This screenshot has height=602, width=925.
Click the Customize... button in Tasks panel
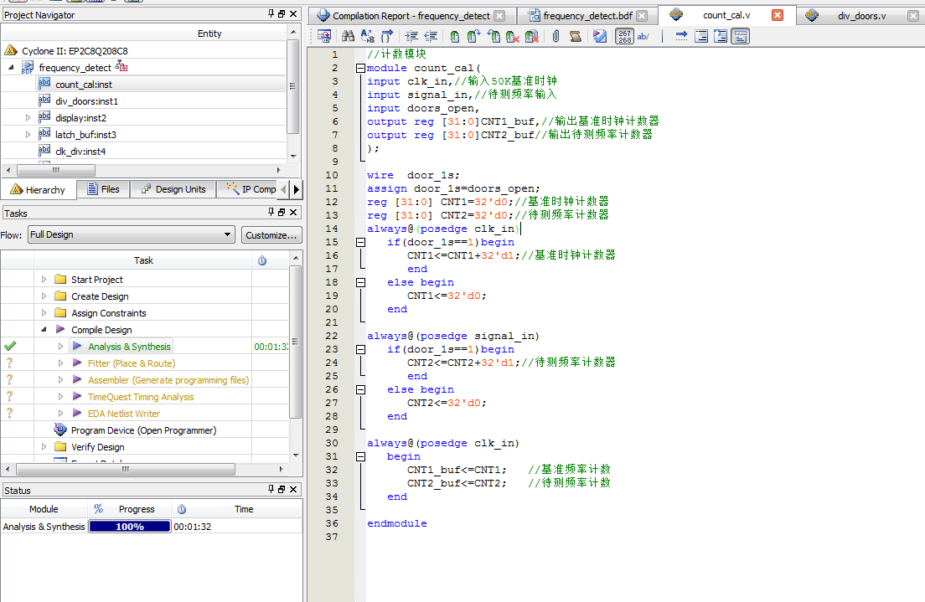pyautogui.click(x=271, y=235)
